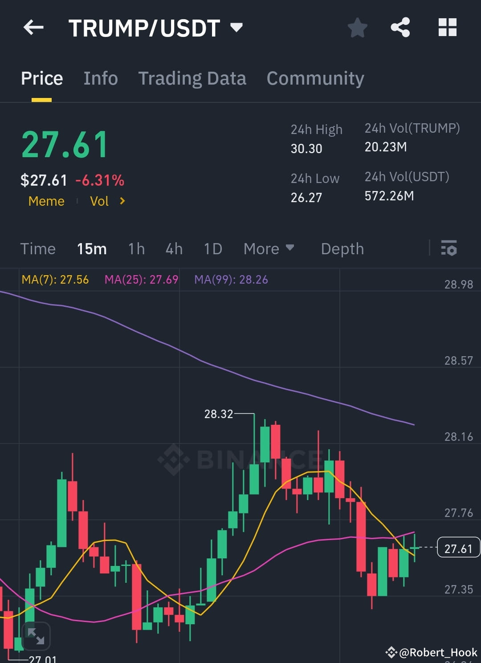
Task: Open chart indicator settings icon
Action: (x=448, y=248)
